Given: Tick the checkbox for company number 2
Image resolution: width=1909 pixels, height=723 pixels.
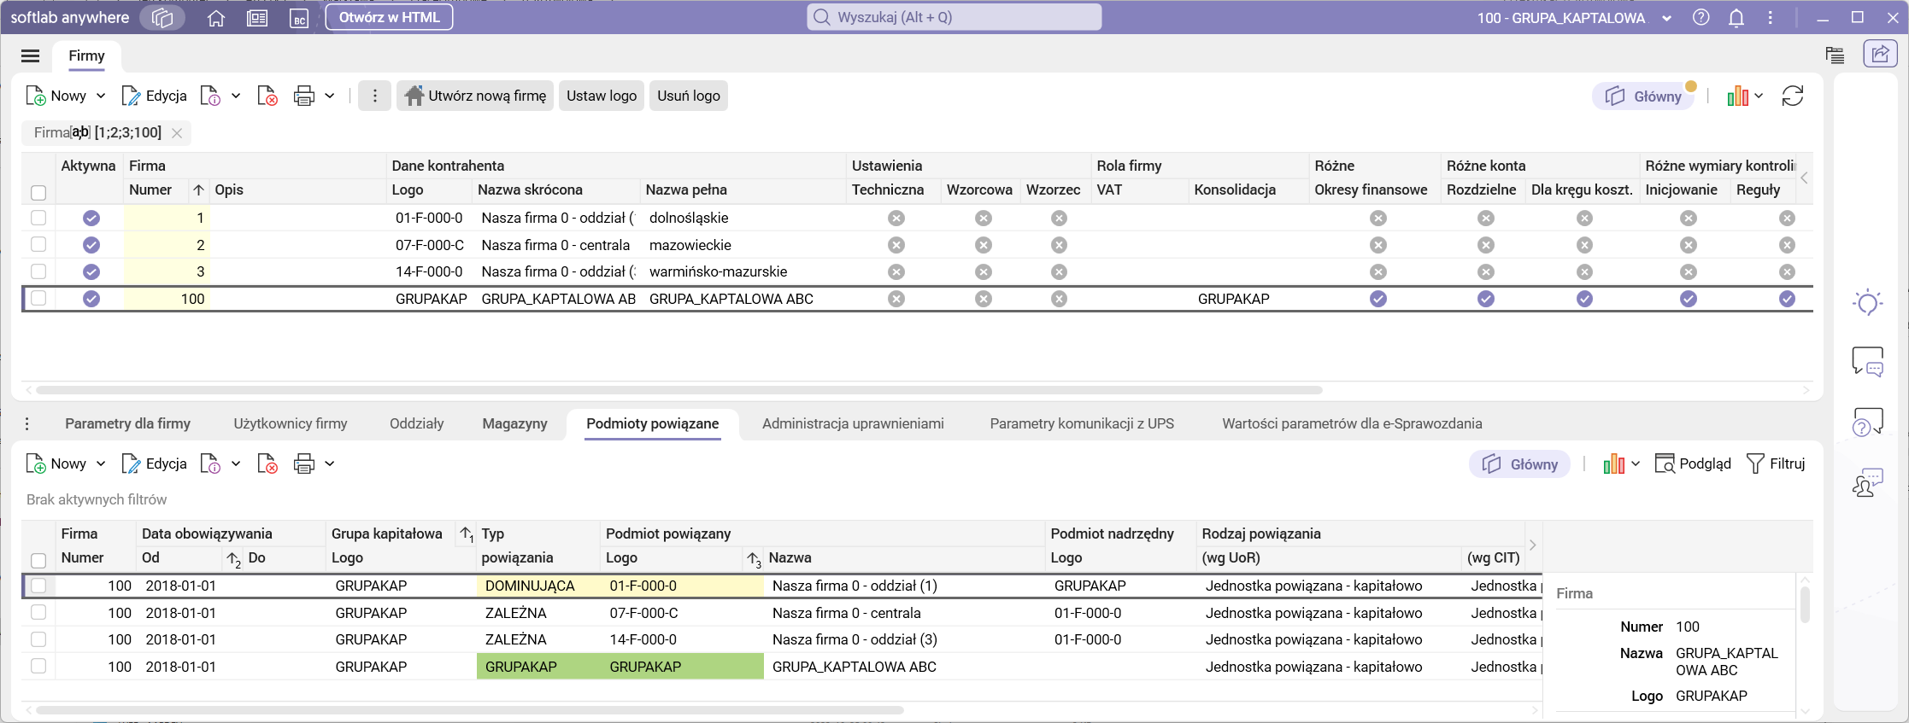Looking at the screenshot, I should click(x=38, y=245).
